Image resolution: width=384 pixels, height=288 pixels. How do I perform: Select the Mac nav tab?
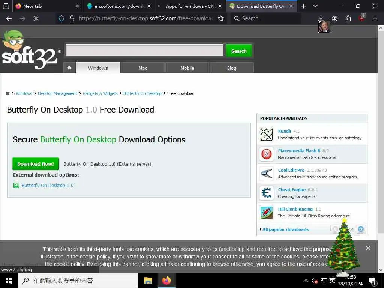click(x=143, y=68)
